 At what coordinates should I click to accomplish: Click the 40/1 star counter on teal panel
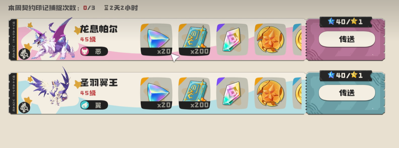tap(345, 75)
